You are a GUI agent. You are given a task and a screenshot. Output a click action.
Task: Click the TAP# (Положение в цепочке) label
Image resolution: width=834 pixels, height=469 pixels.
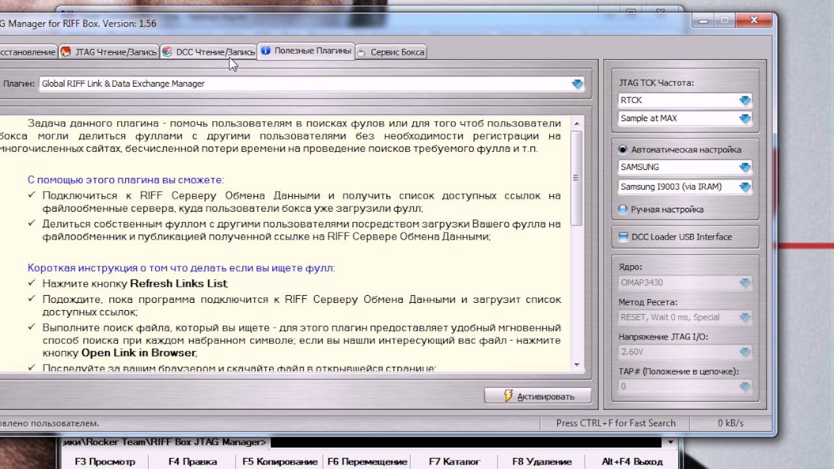(x=678, y=371)
